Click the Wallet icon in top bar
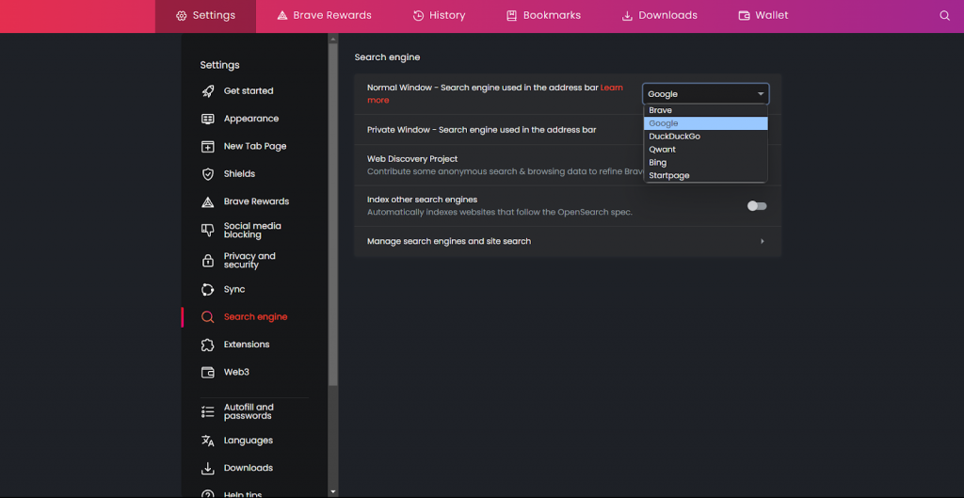964x498 pixels. coord(744,16)
